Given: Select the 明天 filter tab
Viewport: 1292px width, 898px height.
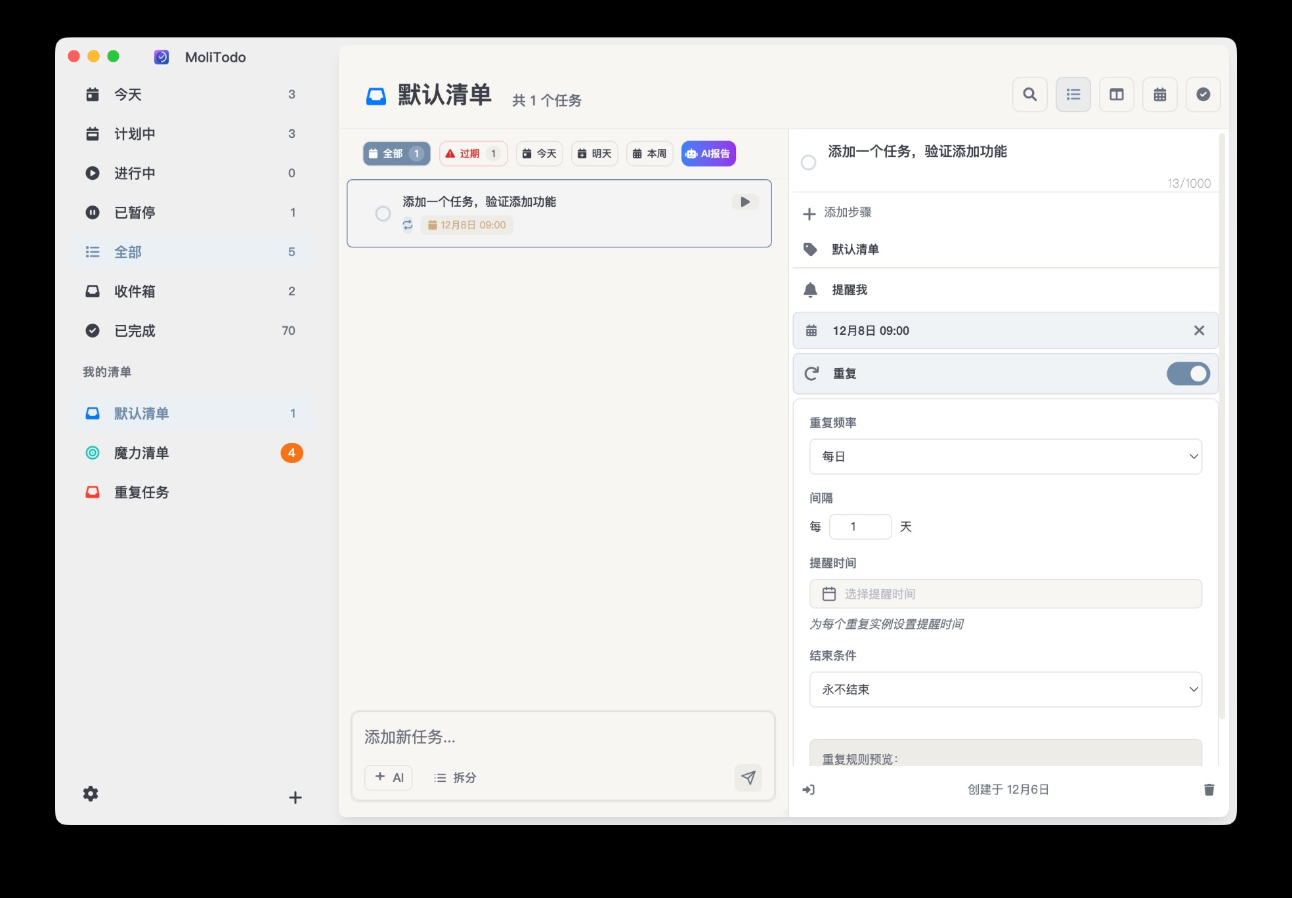Looking at the screenshot, I should coord(594,154).
